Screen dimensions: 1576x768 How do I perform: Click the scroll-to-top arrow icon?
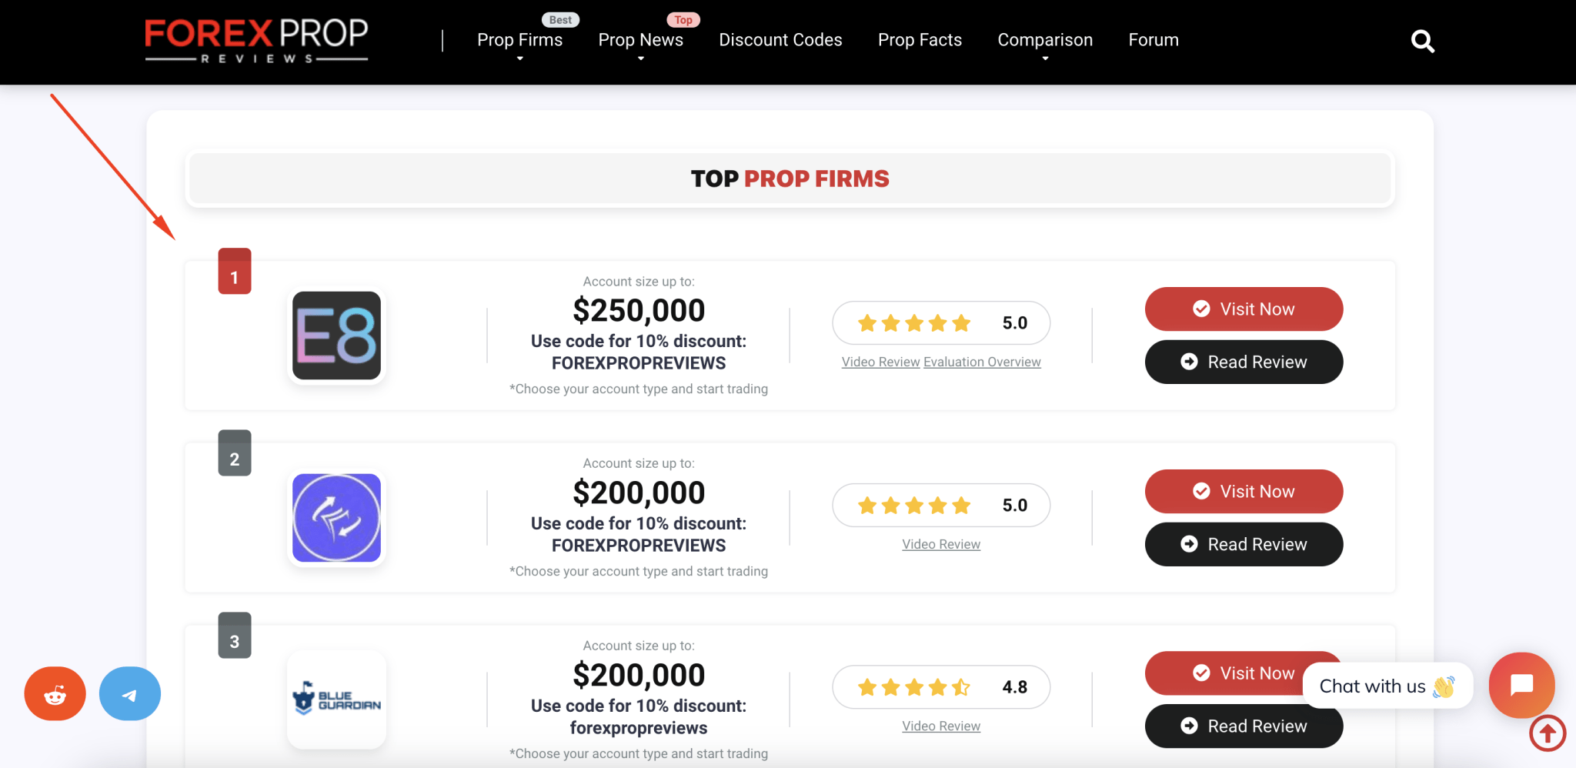click(1548, 733)
